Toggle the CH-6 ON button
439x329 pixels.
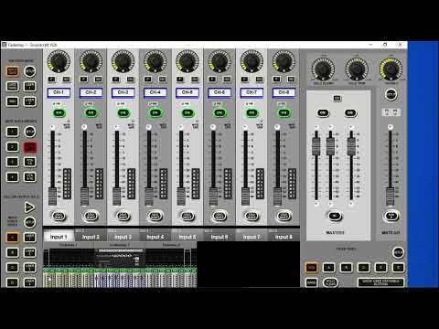coord(219,112)
